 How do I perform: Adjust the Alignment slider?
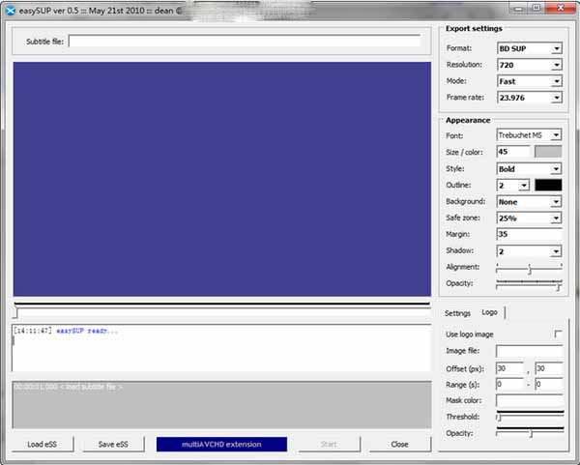coord(530,268)
